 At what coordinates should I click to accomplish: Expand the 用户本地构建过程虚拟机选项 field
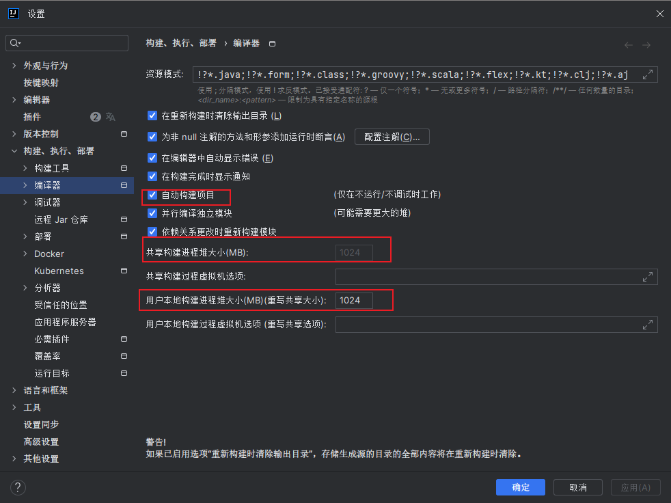648,325
